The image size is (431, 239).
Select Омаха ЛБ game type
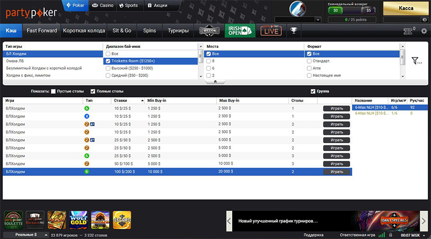[15, 61]
